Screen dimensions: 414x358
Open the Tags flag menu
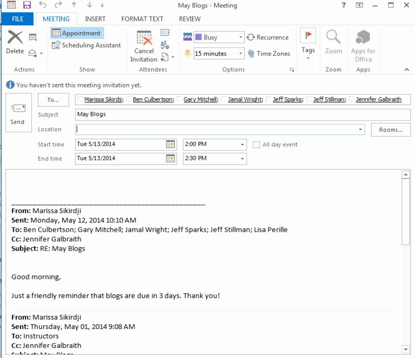[x=308, y=43]
